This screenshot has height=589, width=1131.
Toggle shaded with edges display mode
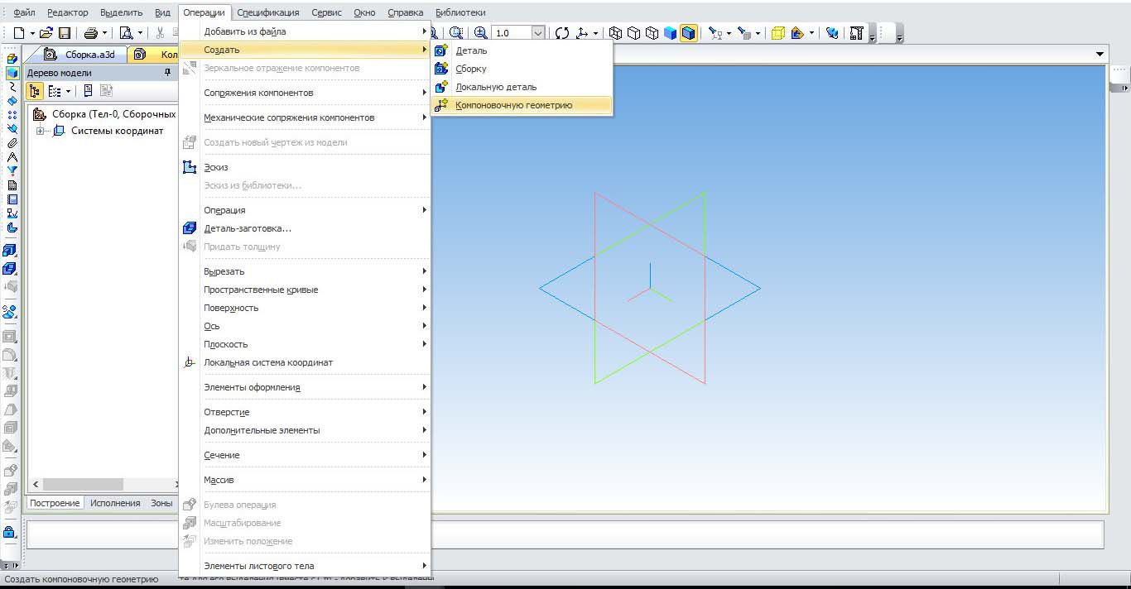pos(688,33)
